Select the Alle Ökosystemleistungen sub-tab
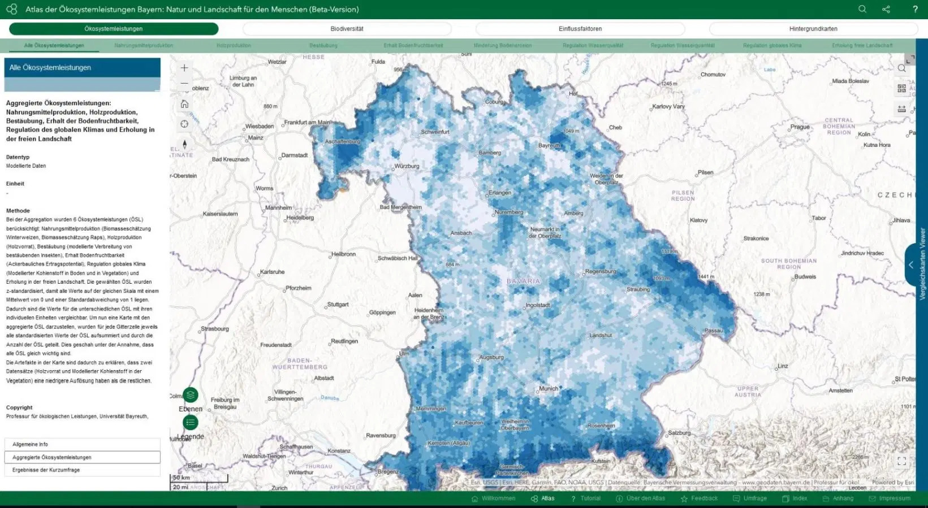928x508 pixels. click(x=54, y=45)
